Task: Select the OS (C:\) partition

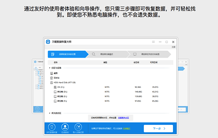Action: 61,87
